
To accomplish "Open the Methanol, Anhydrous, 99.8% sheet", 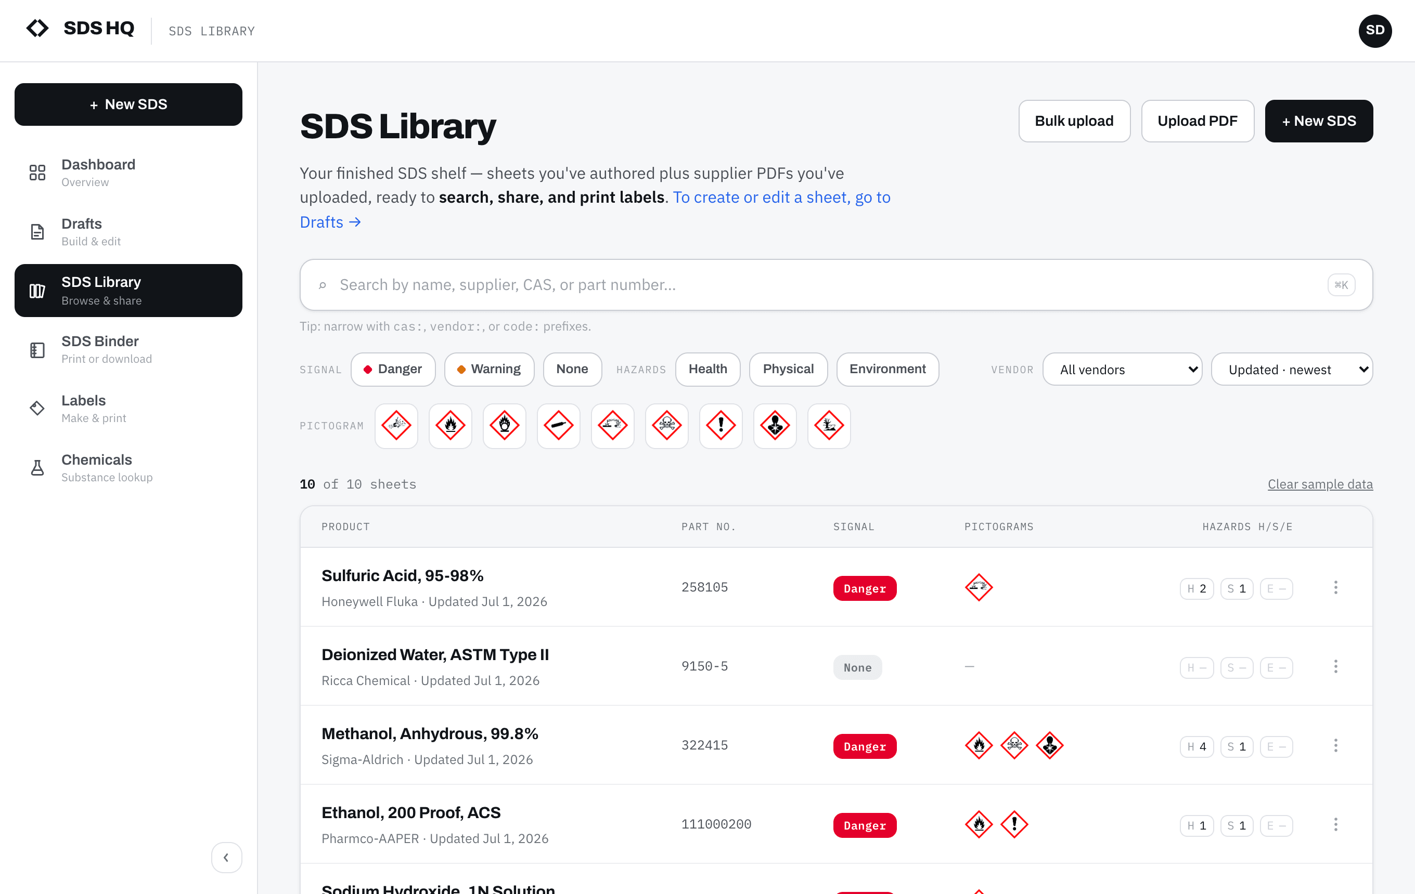I will pyautogui.click(x=430, y=734).
